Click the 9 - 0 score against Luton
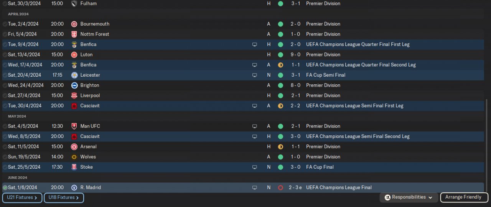491x207 pixels. (x=295, y=54)
